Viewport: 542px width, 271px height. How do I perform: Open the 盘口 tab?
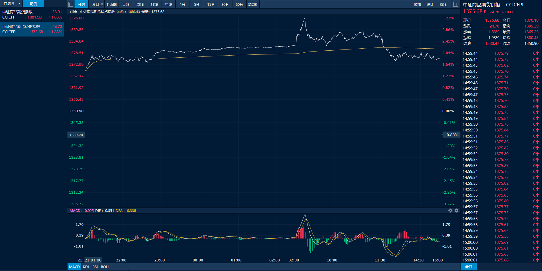(x=468, y=267)
